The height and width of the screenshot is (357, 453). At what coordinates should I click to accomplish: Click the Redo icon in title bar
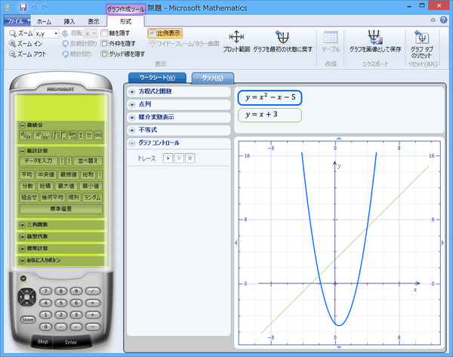tap(45, 8)
